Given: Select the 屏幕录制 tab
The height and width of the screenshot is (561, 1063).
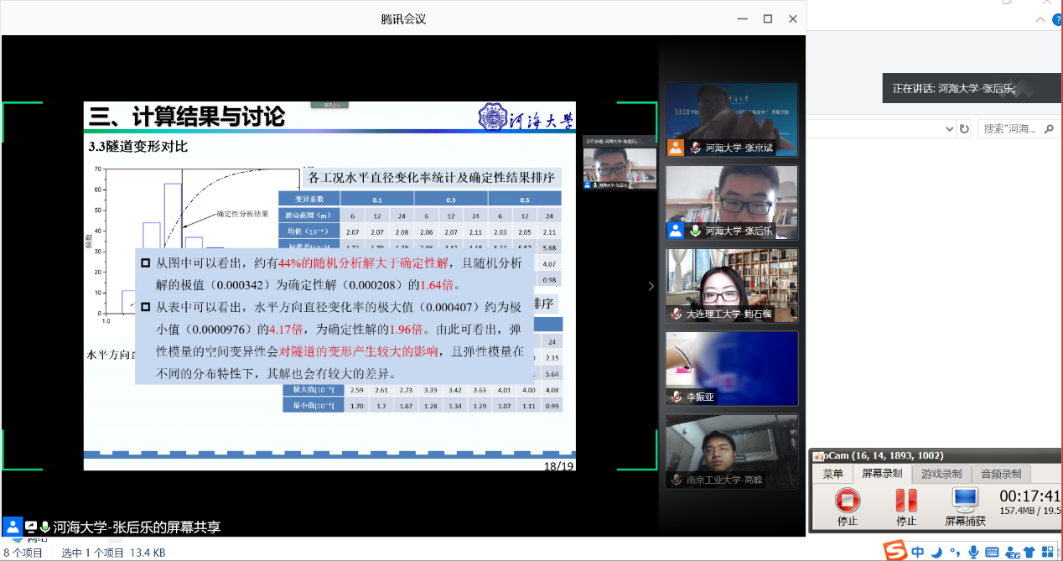Looking at the screenshot, I should pyautogui.click(x=882, y=474).
